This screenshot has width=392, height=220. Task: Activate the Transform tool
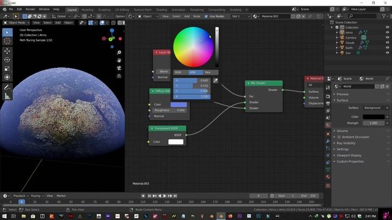7,78
